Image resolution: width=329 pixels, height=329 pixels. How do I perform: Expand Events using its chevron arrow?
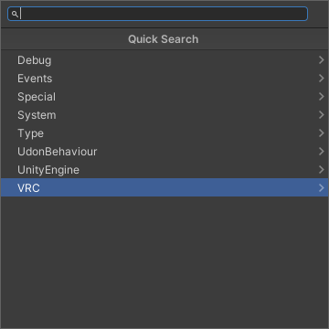coord(322,79)
